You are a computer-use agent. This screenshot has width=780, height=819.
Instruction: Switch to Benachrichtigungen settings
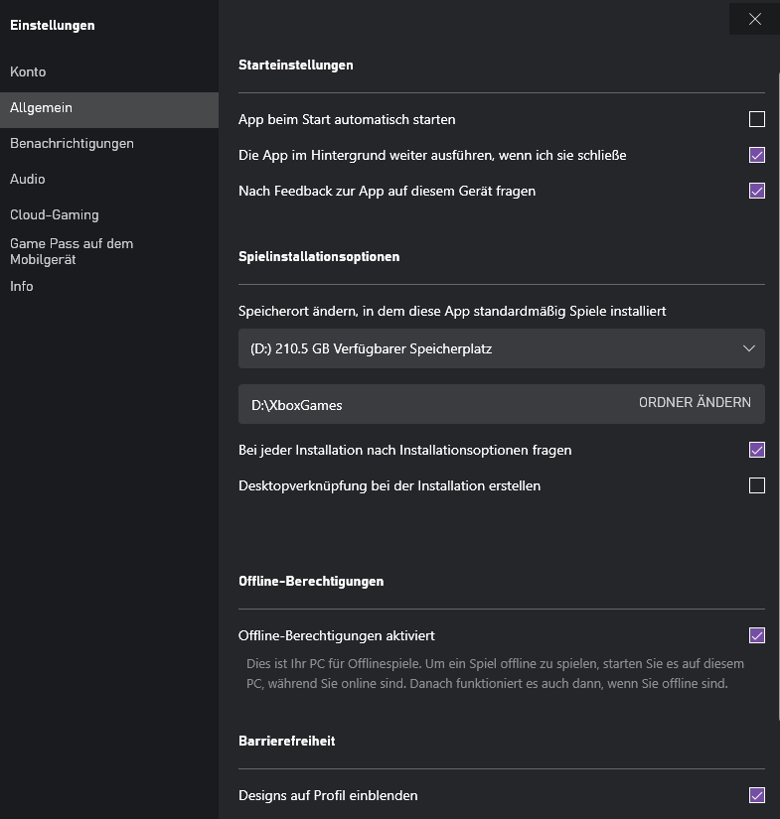[72, 143]
